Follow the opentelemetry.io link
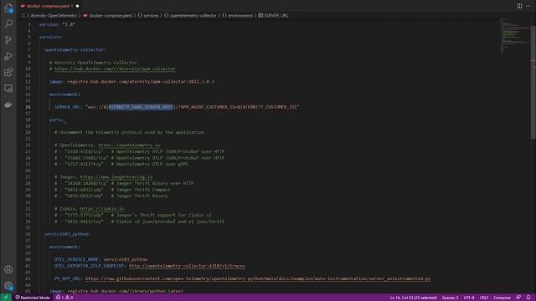 click(x=129, y=145)
